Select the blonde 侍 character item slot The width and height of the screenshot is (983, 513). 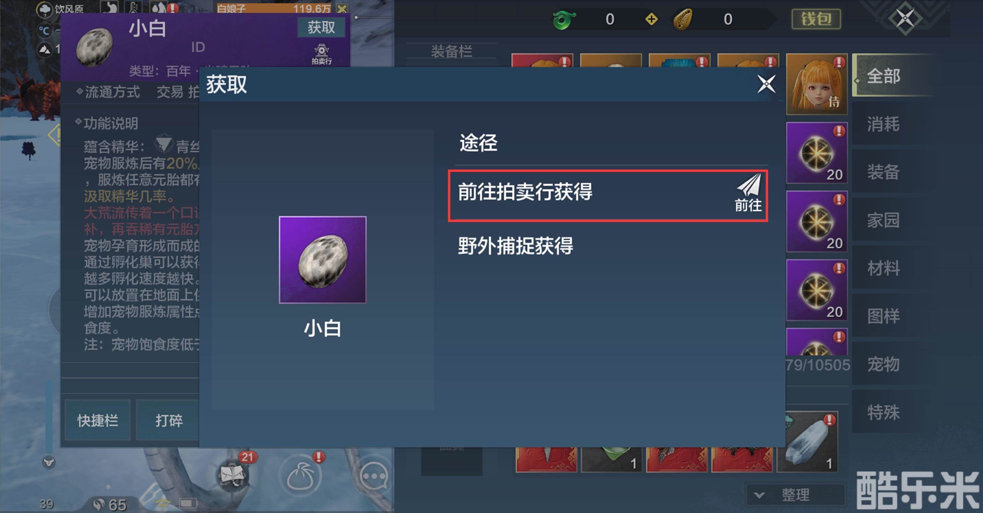click(817, 84)
